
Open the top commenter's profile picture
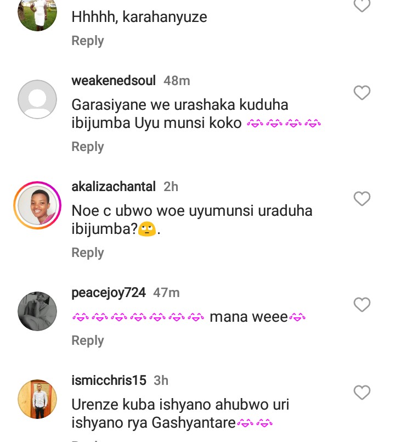click(37, 12)
